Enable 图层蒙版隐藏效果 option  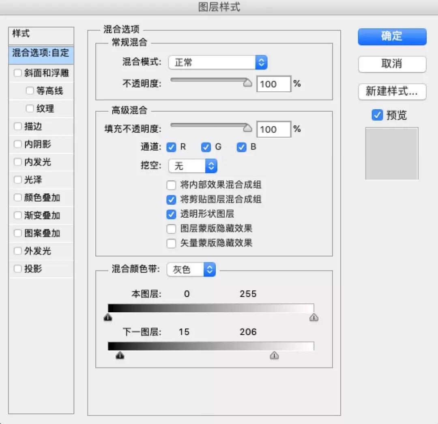171,229
